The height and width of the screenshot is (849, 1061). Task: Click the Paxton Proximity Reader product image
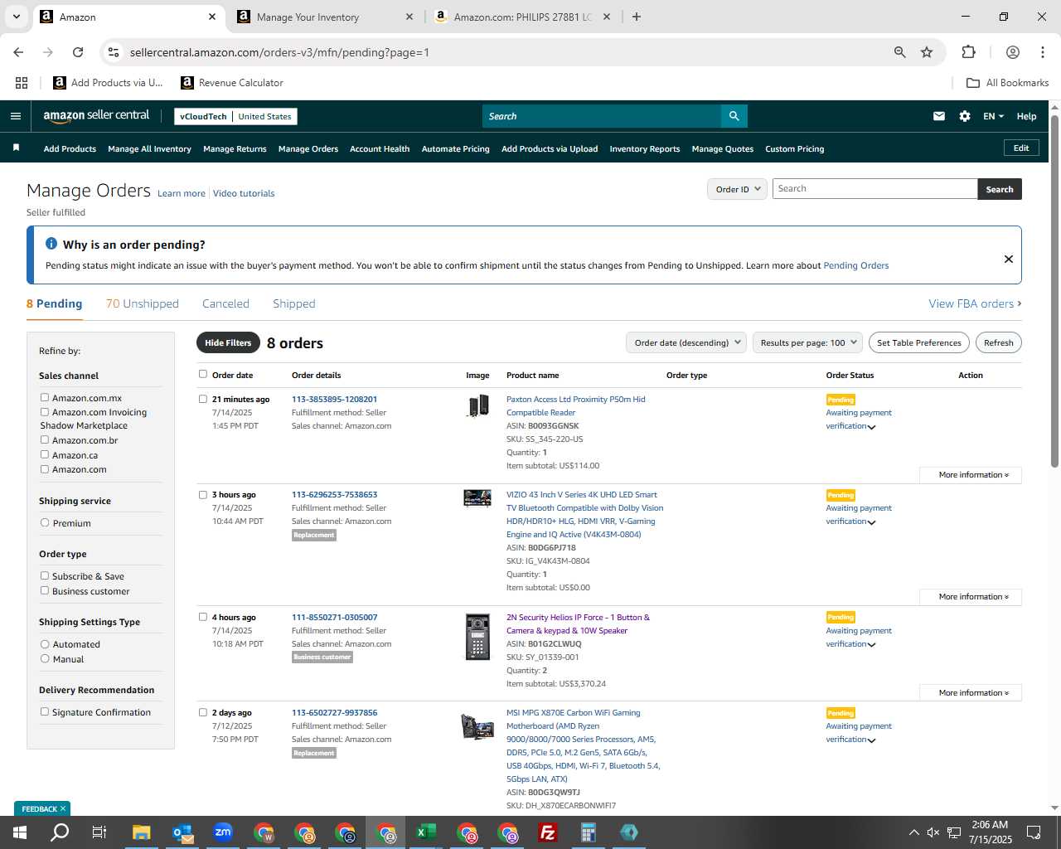tap(478, 406)
